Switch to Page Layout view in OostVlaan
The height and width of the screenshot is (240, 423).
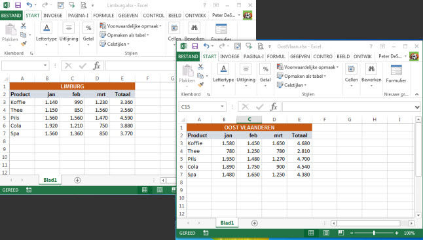click(x=326, y=233)
